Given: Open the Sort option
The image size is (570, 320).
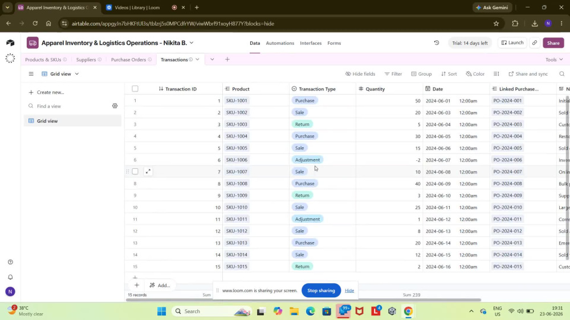Looking at the screenshot, I should tap(449, 74).
